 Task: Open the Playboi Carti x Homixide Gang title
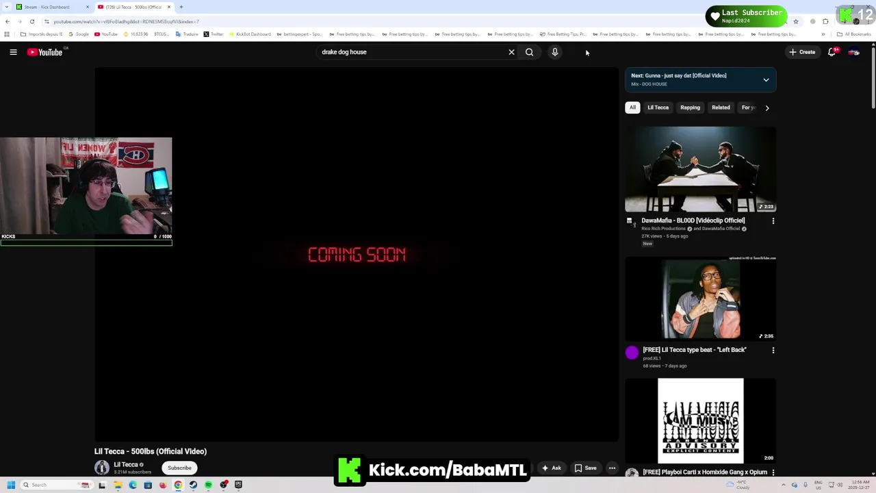click(705, 472)
